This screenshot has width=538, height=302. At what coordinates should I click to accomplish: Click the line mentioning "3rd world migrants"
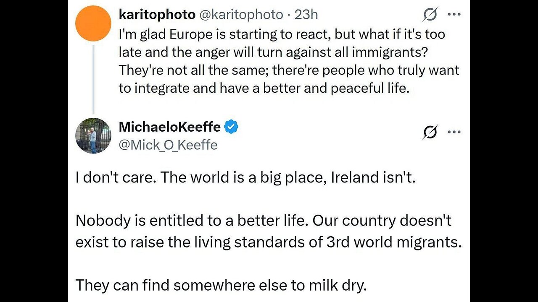(x=268, y=242)
